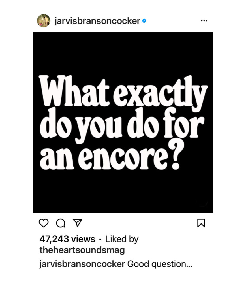Share the post using the paper plane icon

pos(77,223)
